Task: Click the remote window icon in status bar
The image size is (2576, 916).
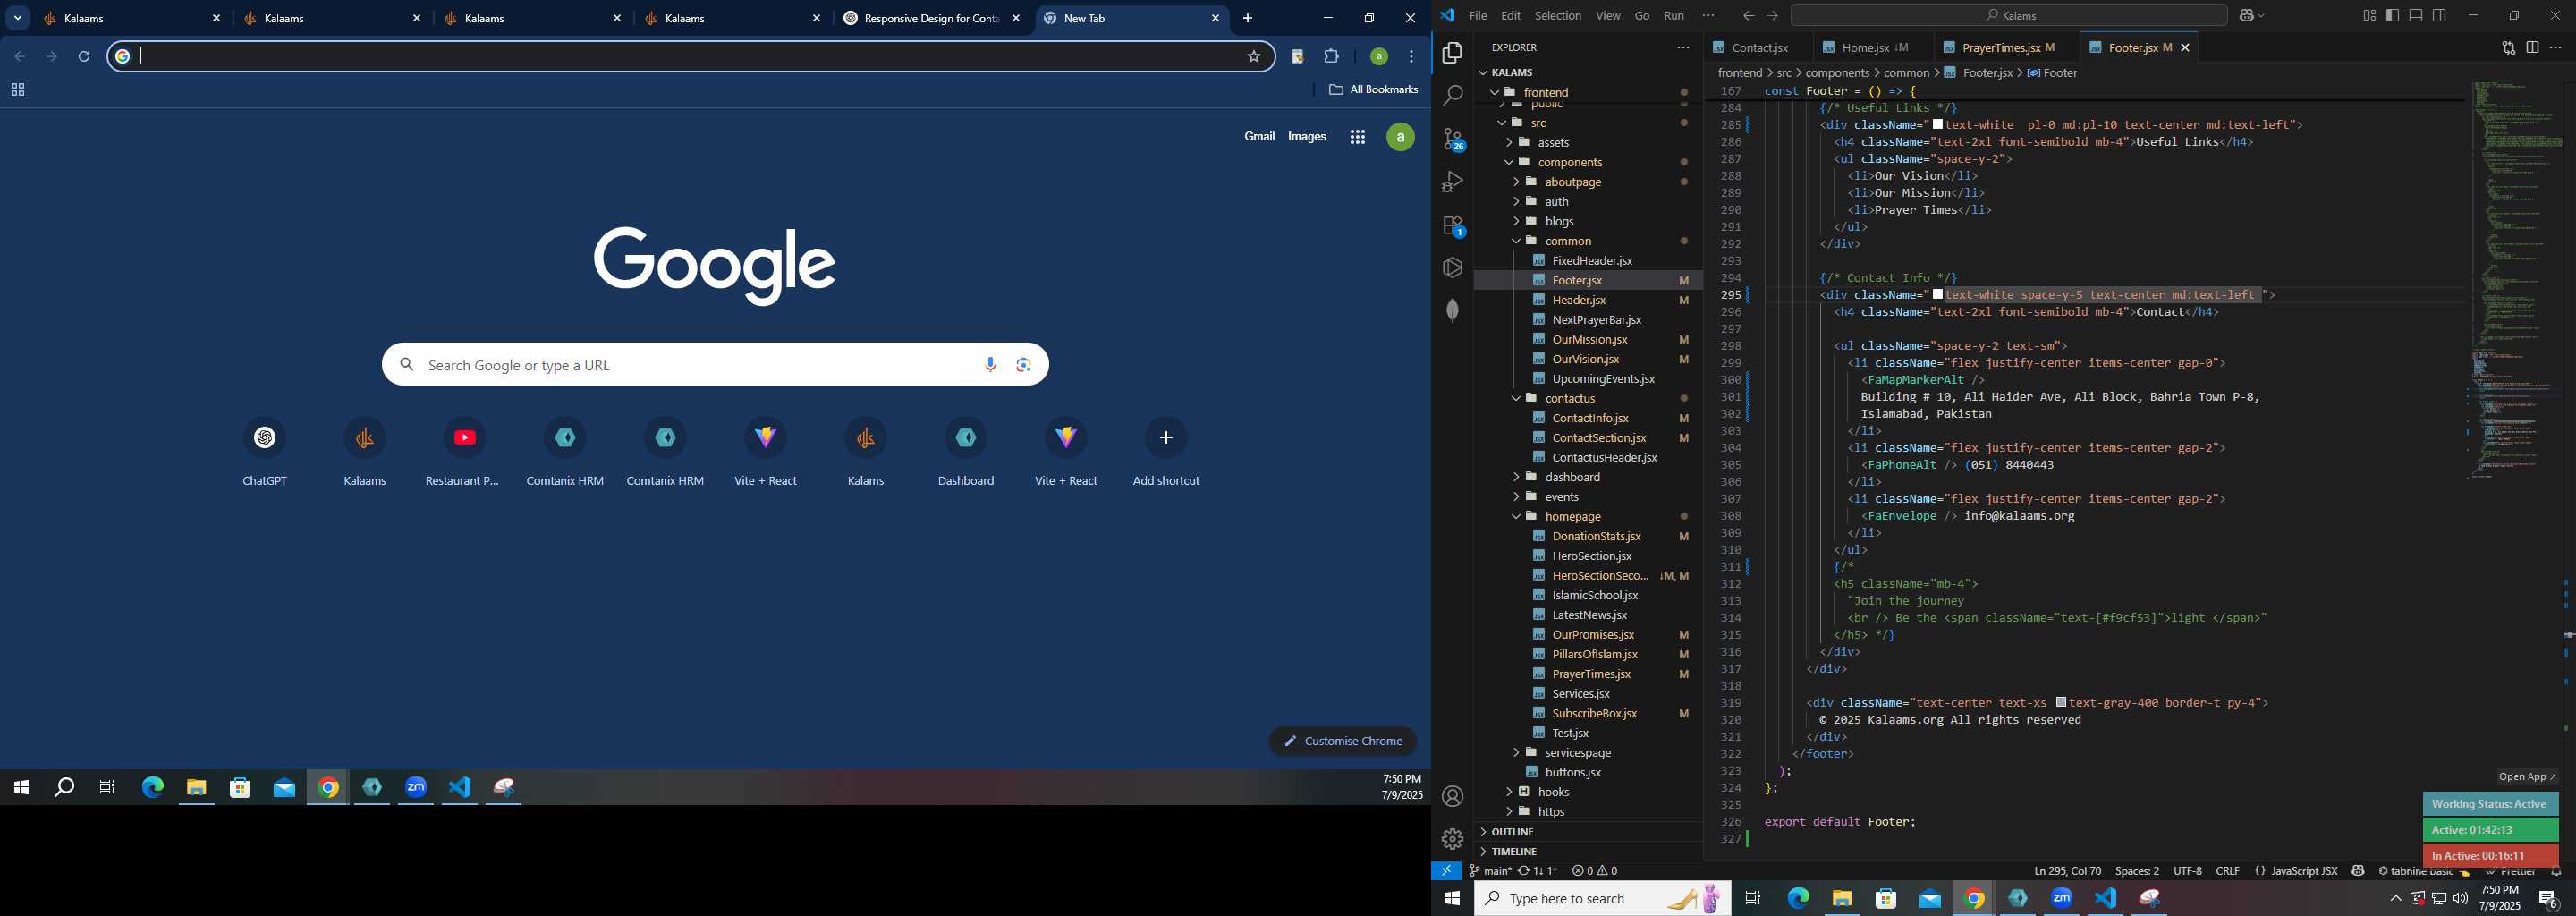Action: (x=1446, y=871)
